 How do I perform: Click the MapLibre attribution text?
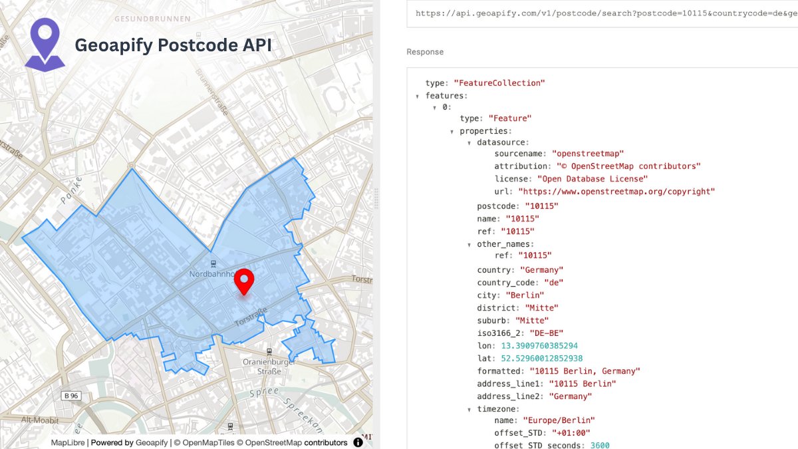(x=68, y=442)
